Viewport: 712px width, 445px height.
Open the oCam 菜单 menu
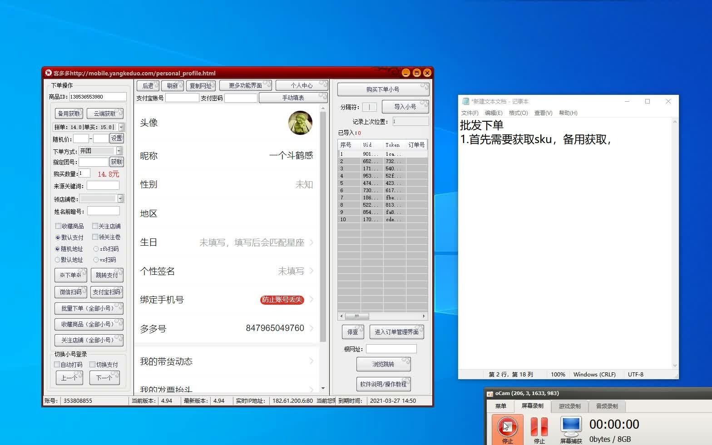[x=500, y=406]
